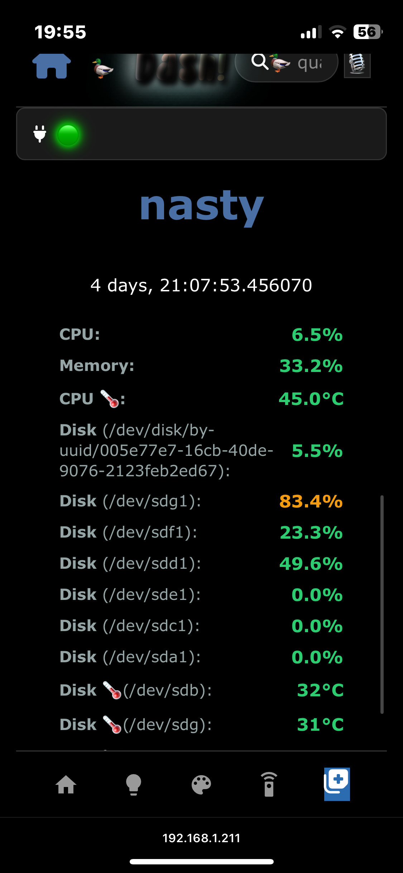The width and height of the screenshot is (403, 873).
Task: Tap the Memory 33.2% reading
Action: pos(311,366)
